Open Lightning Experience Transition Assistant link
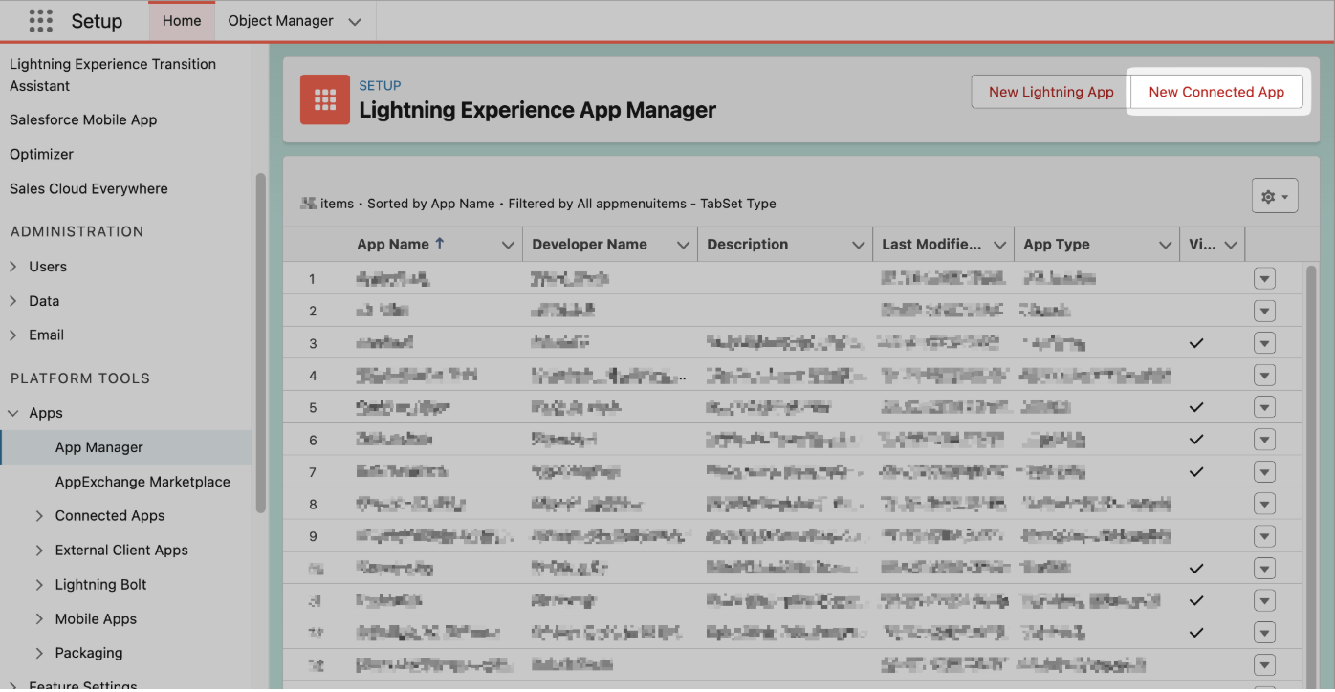1335x692 pixels. 113,75
